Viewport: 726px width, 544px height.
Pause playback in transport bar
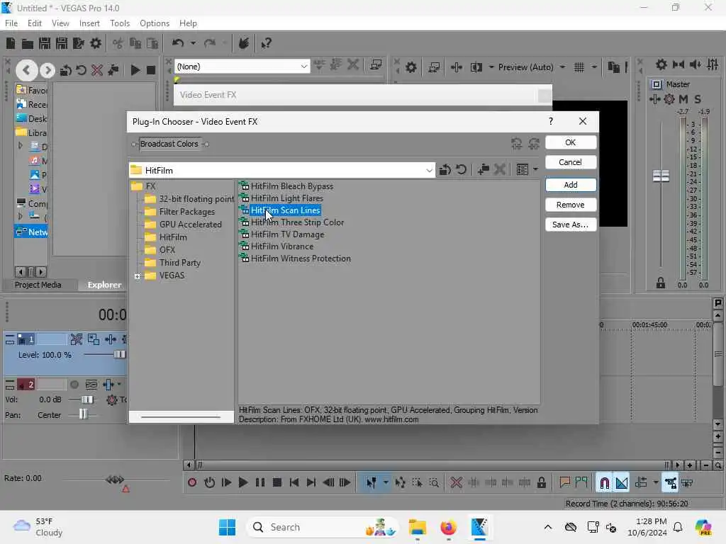click(x=259, y=482)
